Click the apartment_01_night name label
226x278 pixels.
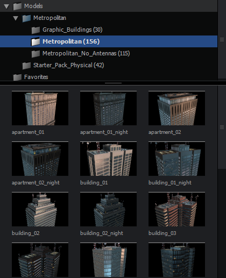click(104, 132)
